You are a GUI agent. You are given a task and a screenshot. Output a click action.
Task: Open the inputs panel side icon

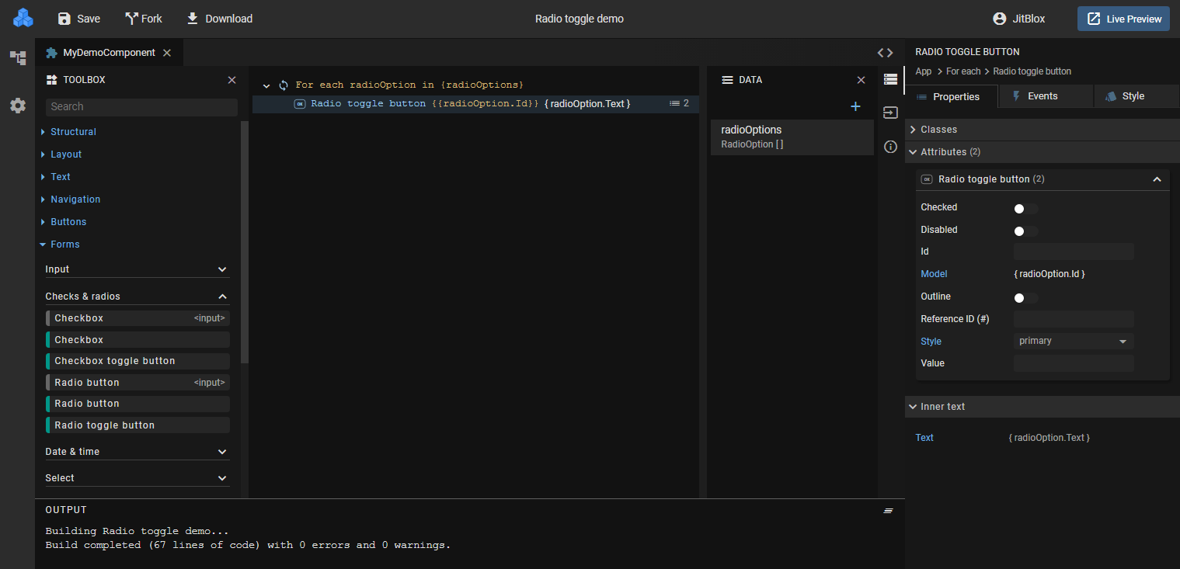pyautogui.click(x=891, y=113)
